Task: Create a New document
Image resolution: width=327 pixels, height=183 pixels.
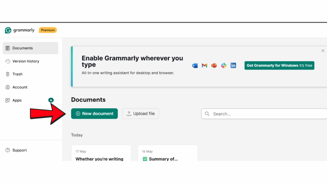Action: point(94,114)
